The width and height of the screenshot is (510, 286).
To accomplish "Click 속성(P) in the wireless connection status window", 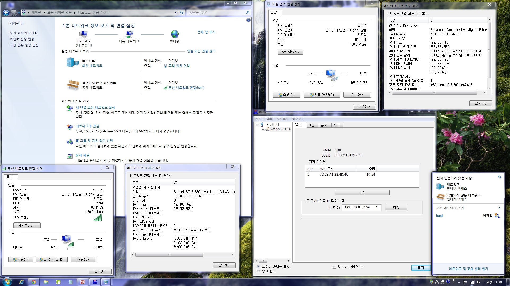I will pyautogui.click(x=21, y=260).
